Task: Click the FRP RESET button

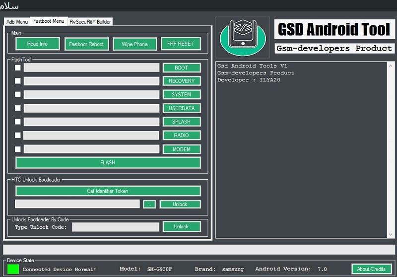Action: point(181,44)
